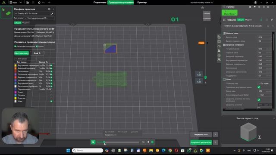The image size is (276, 155).
Task: Click the home view icon above view cube
Action: 202,8
